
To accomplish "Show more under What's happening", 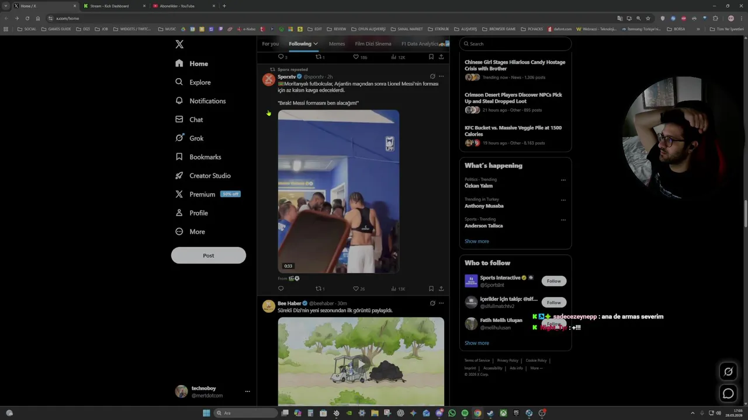I will pos(477,242).
